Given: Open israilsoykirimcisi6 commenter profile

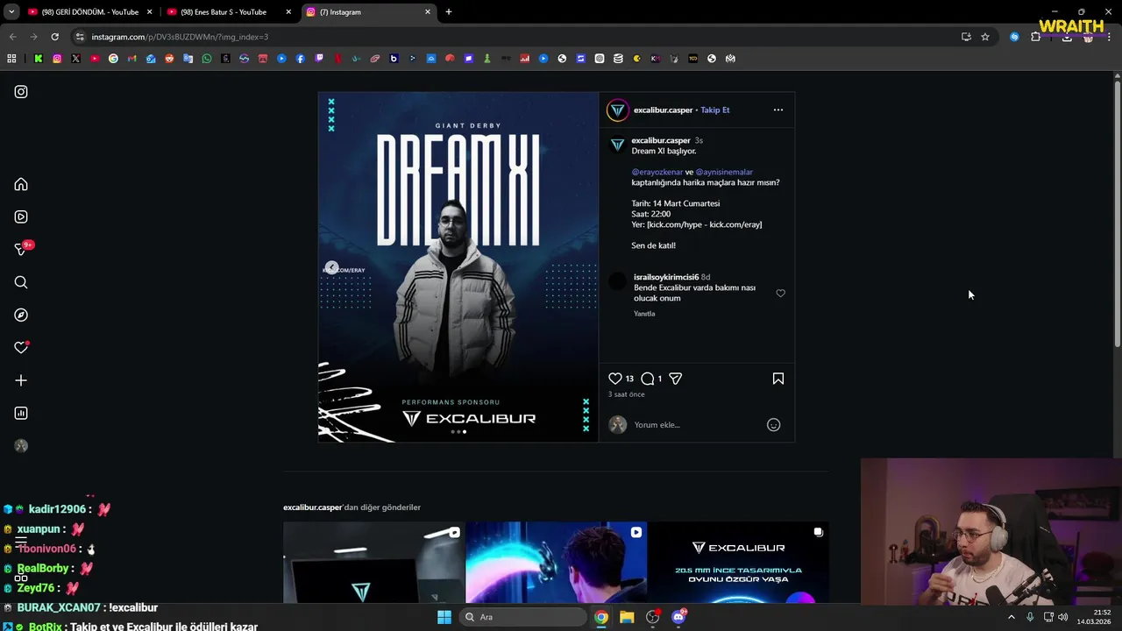Looking at the screenshot, I should point(666,277).
